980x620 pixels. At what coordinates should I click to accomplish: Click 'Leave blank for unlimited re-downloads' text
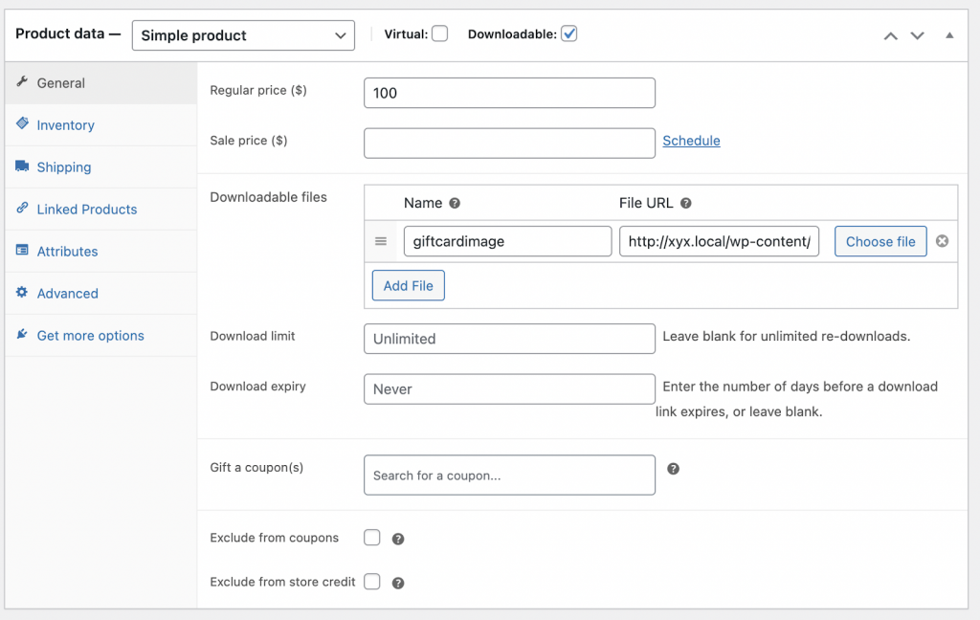pyautogui.click(x=787, y=336)
